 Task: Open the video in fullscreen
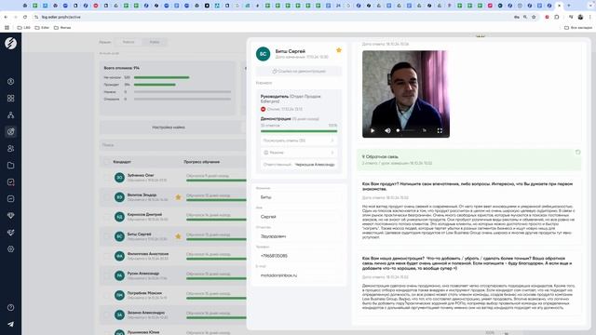440,130
